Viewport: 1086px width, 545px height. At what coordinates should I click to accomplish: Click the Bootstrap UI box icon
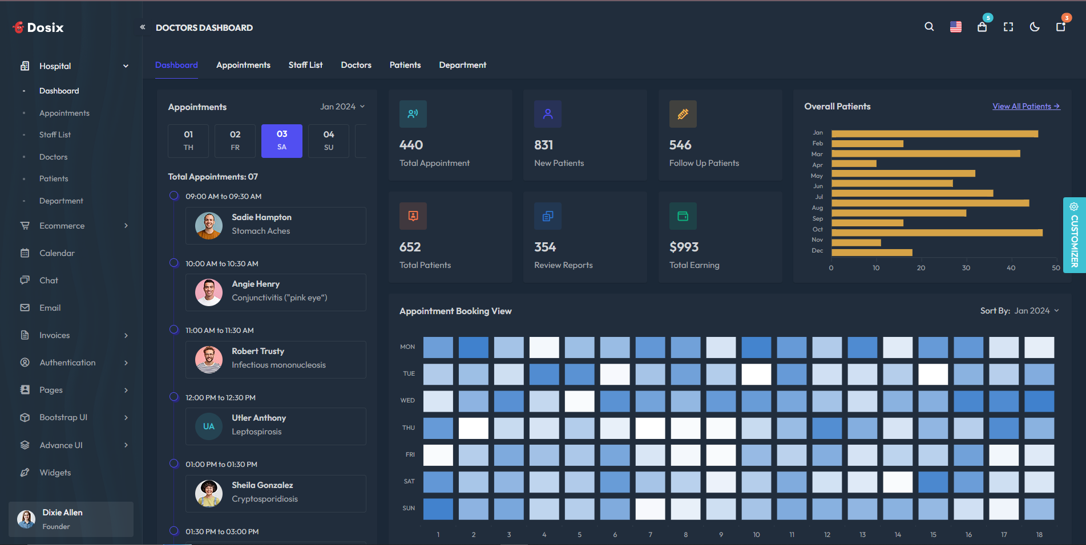click(25, 417)
